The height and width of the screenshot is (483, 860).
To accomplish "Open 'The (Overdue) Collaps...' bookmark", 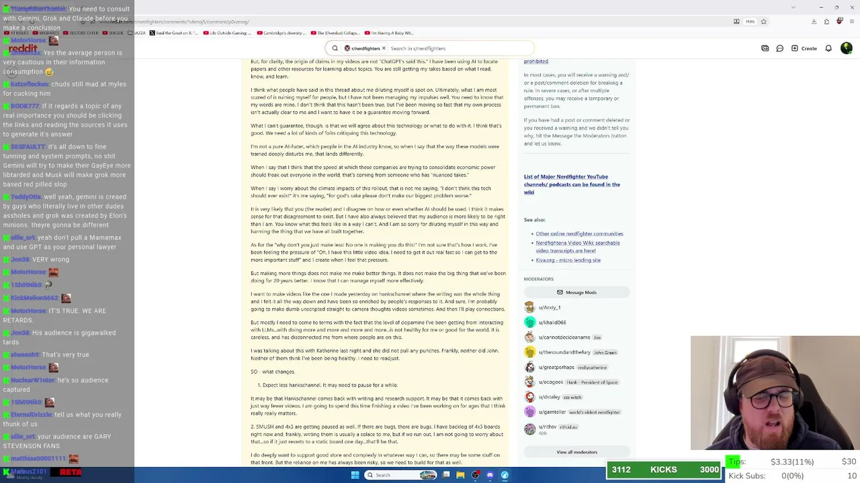I will (x=335, y=33).
